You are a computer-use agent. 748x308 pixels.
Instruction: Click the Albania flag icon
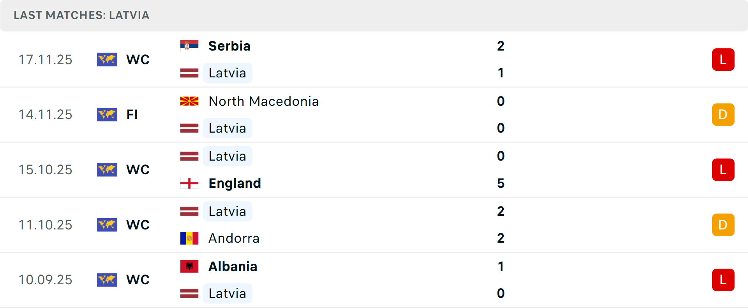tap(189, 266)
